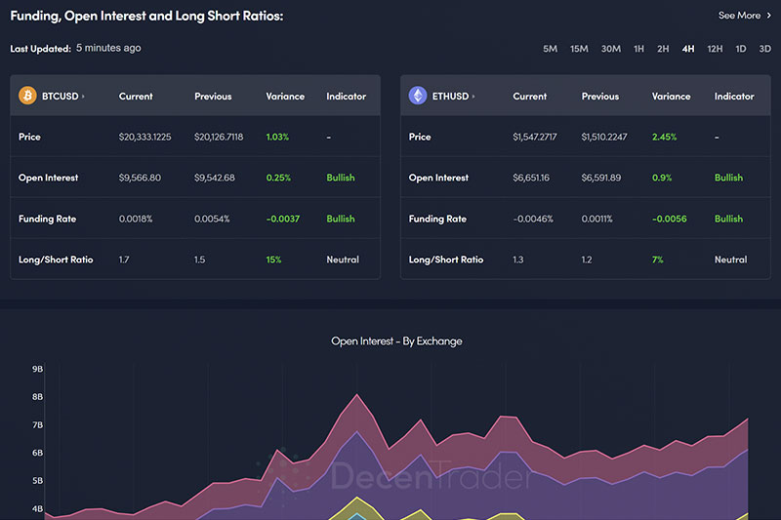
Task: Select the 4H timeframe
Action: click(688, 49)
